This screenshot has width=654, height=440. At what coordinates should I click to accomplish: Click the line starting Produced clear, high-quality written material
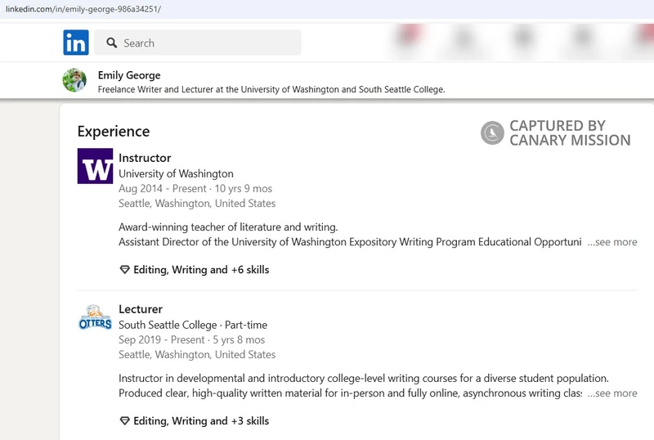351,393
